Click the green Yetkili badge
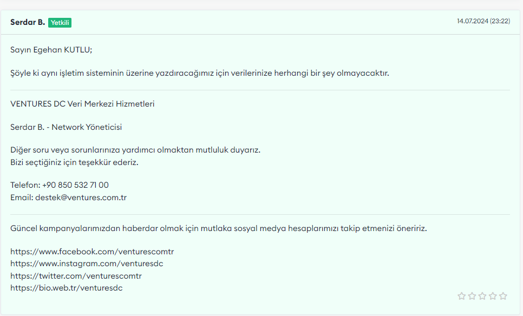Screen dimensions: 523x316 [x=60, y=23]
